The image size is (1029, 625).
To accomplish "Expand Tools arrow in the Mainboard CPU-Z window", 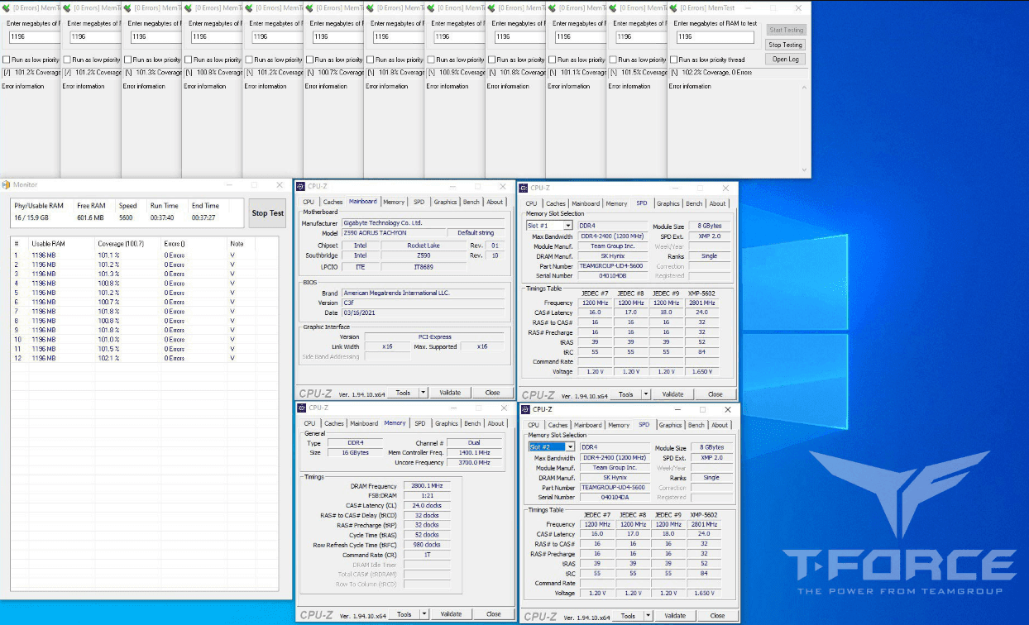I will pos(424,393).
